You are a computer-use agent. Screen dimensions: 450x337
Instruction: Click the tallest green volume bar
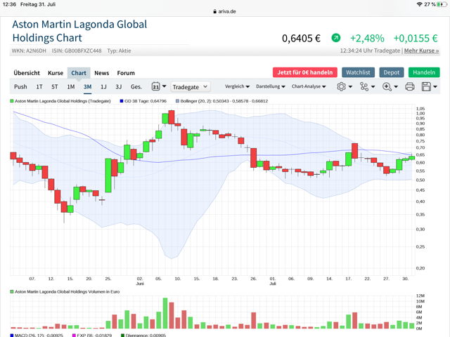click(165, 313)
